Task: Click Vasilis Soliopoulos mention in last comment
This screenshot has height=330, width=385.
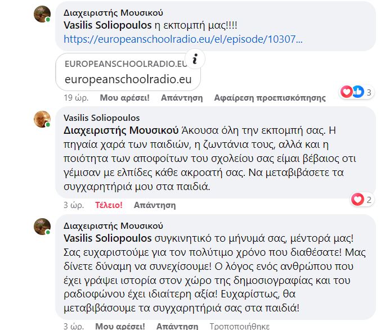Action: click(x=107, y=238)
